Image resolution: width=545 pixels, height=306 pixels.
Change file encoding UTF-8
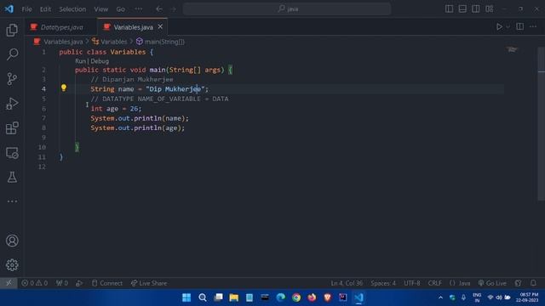412,283
